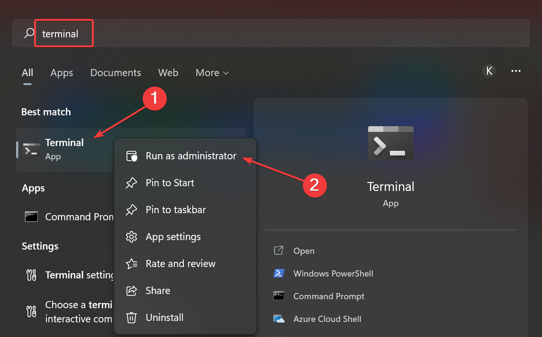Click the search magnifier icon
542x337 pixels.
[x=29, y=33]
